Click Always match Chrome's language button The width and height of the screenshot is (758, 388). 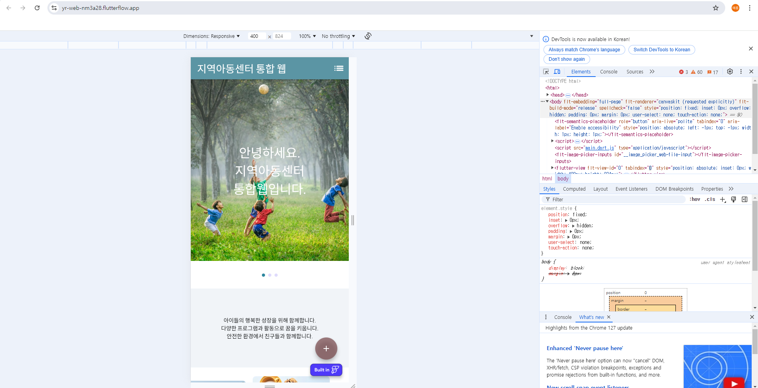[x=584, y=50]
